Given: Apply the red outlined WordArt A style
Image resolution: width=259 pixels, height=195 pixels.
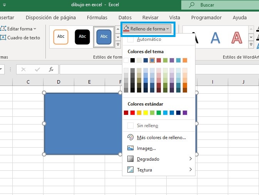Looking at the screenshot, I should (237, 38).
